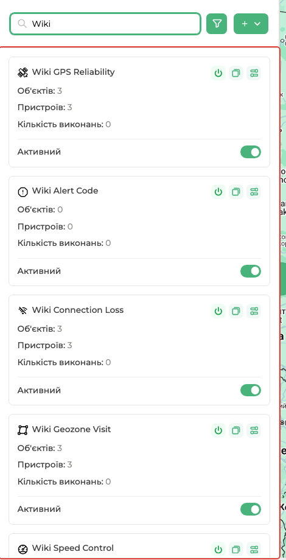Select the Wiki Alert Code card title
Viewport: 286px width, 560px height.
click(65, 191)
